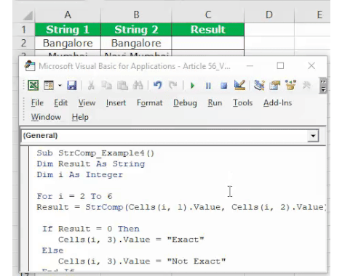Screen dimensions: 342x276
Task: Open the Add-Ins menu
Action: point(278,103)
